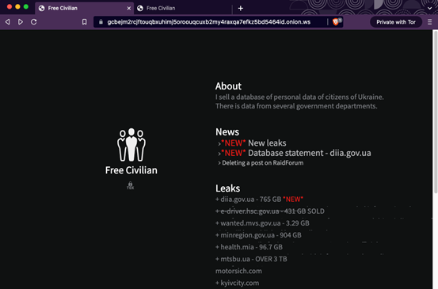Expand the diia.gov.ua - 765 GB entry

point(259,199)
